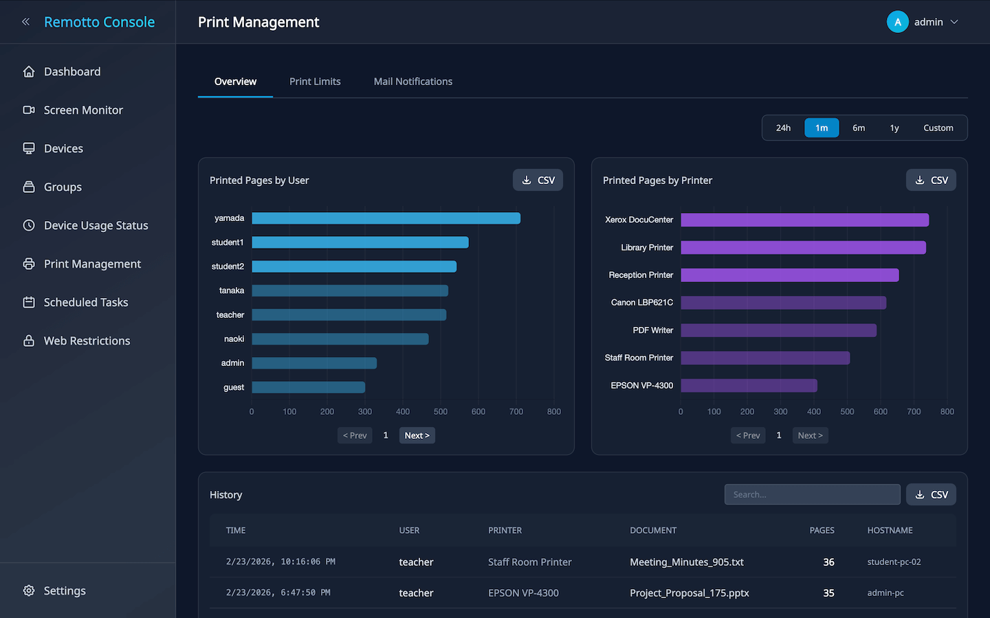
Task: Click the Staff Room Printer bar
Action: [765, 358]
